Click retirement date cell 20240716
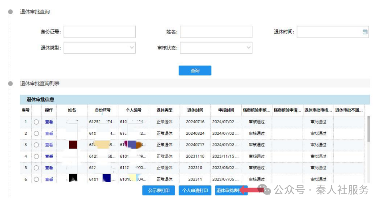 point(195,121)
